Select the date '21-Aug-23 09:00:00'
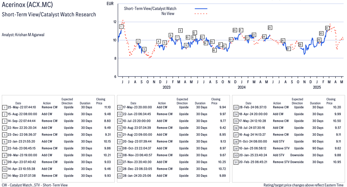 click(x=137, y=135)
